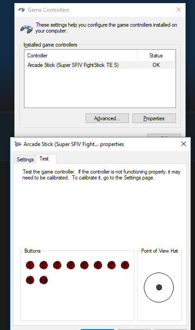Click button 7 indicator light
Screen dimensions: 195x330
[111, 265]
